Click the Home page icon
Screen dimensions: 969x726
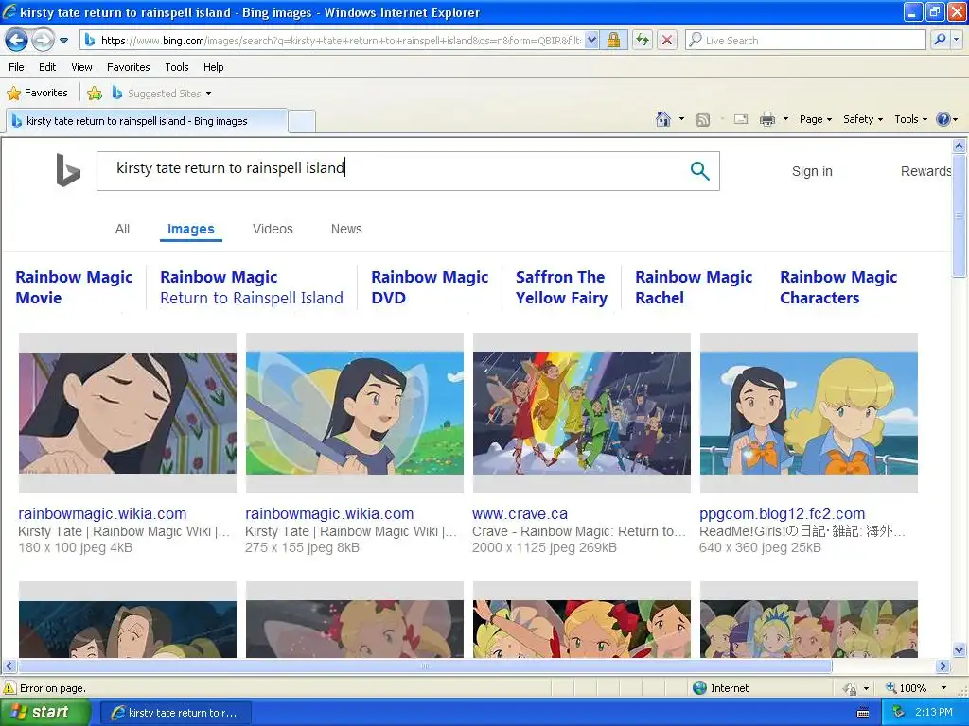tap(663, 119)
